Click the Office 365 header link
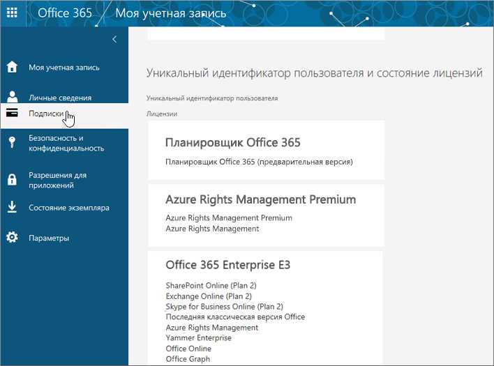Viewport: 494px width, 366px height. coord(65,13)
